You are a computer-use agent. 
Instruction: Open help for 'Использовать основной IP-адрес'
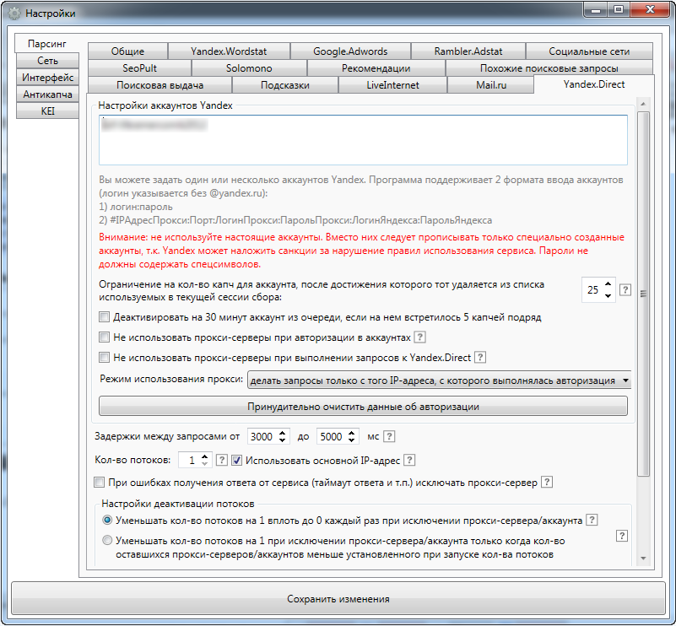[x=409, y=460]
